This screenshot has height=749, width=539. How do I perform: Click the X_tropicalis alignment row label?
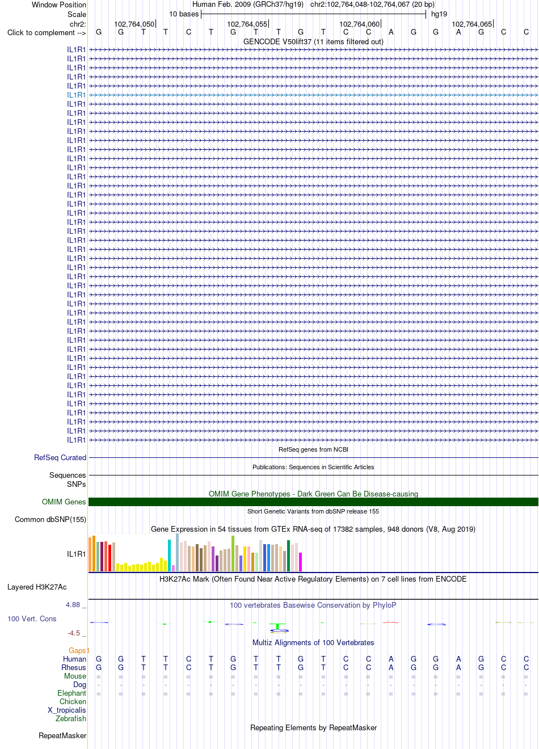pyautogui.click(x=67, y=710)
